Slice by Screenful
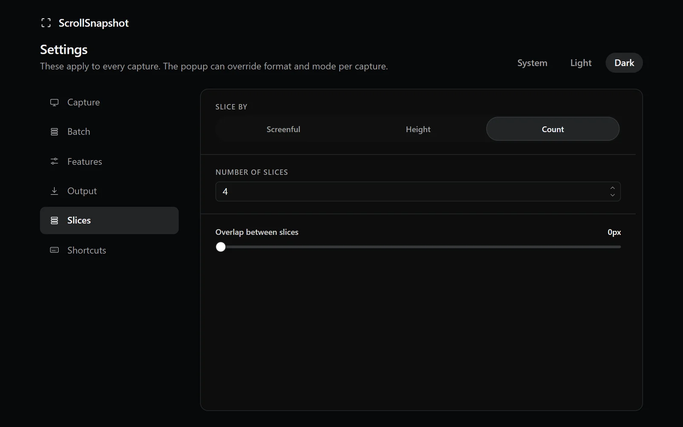 (x=283, y=129)
